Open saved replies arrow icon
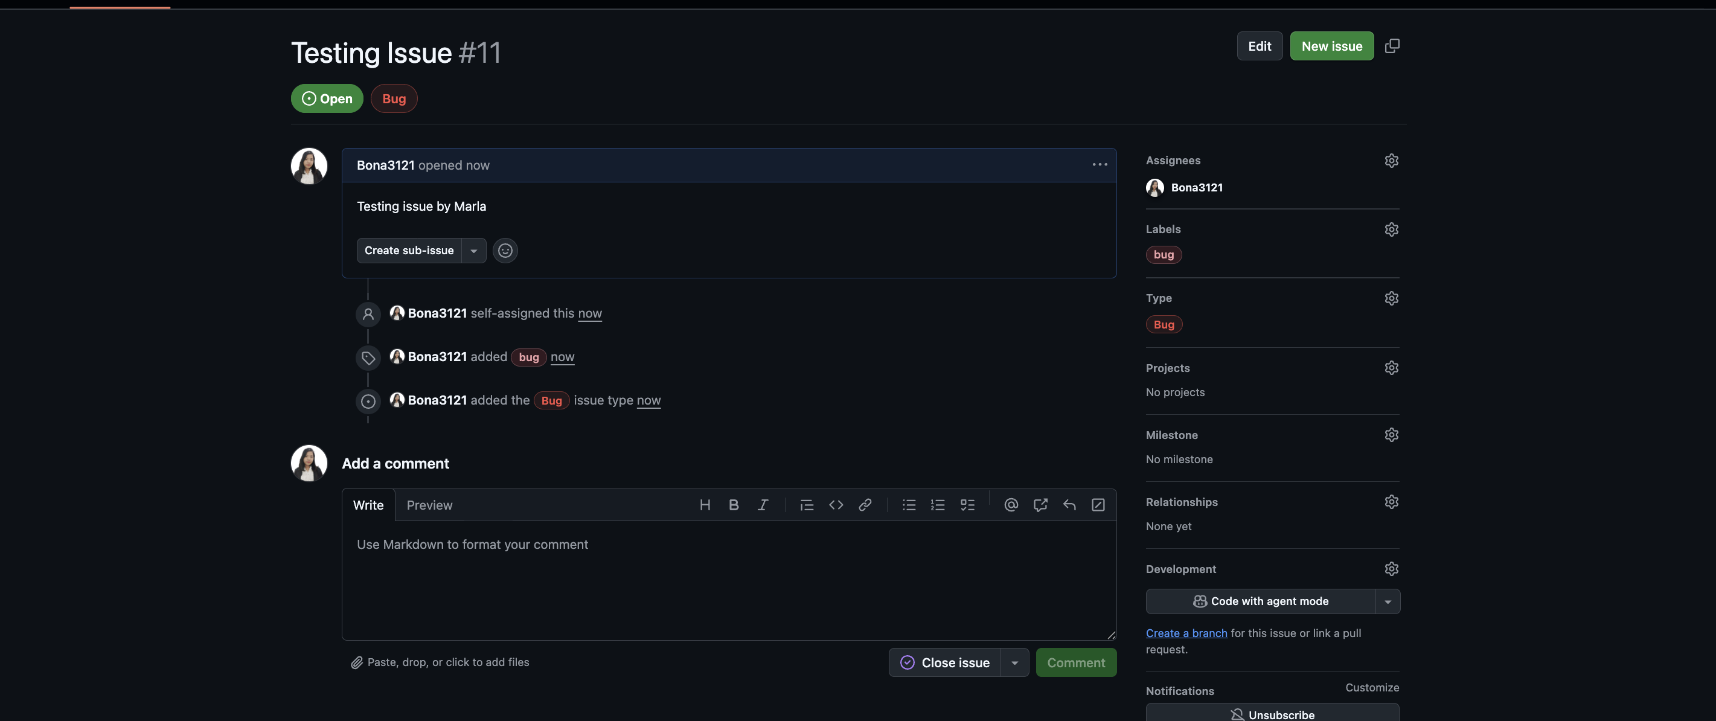This screenshot has width=1716, height=721. click(x=1069, y=505)
